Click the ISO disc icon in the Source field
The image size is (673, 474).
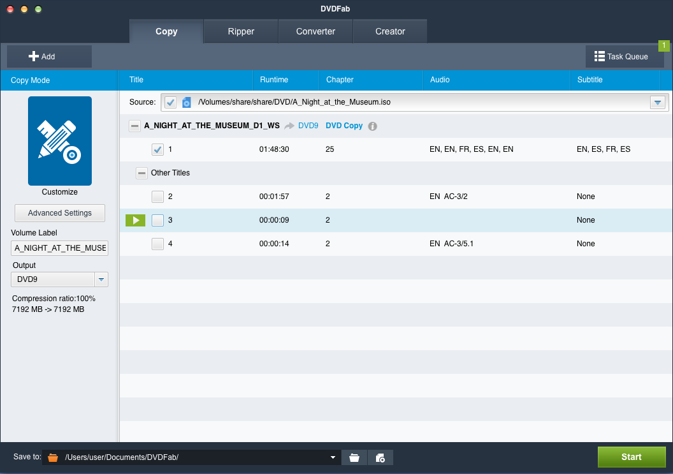coord(186,102)
